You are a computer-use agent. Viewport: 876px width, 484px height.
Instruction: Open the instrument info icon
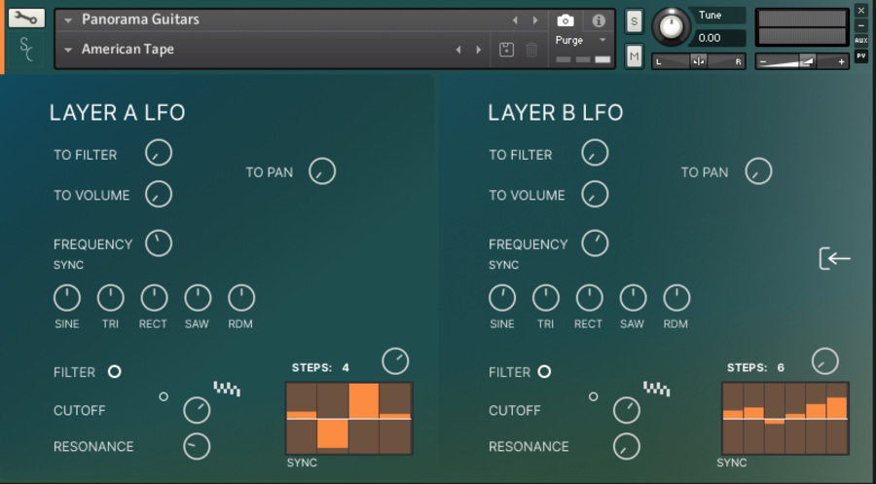[599, 20]
